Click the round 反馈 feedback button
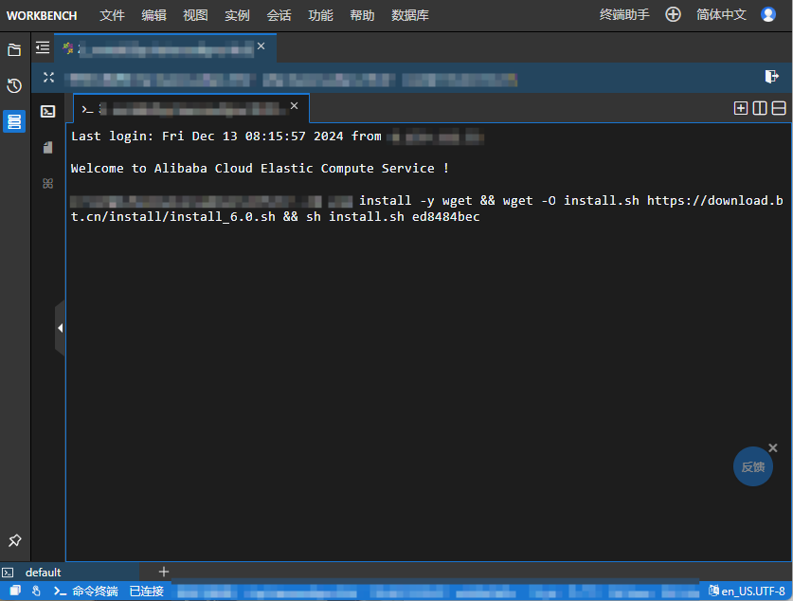 [x=753, y=467]
